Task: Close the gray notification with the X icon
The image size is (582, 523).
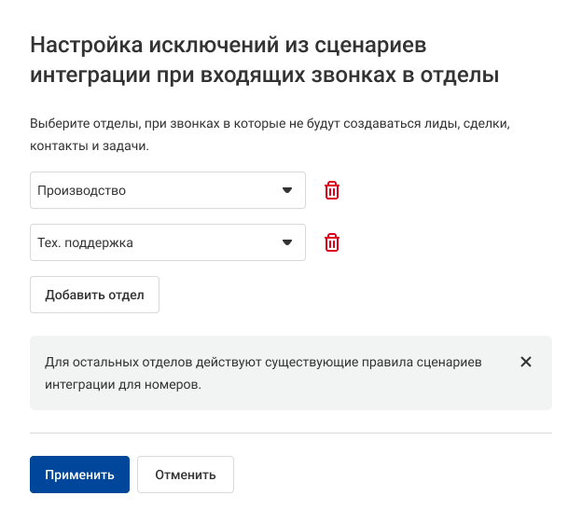Action: [x=526, y=362]
